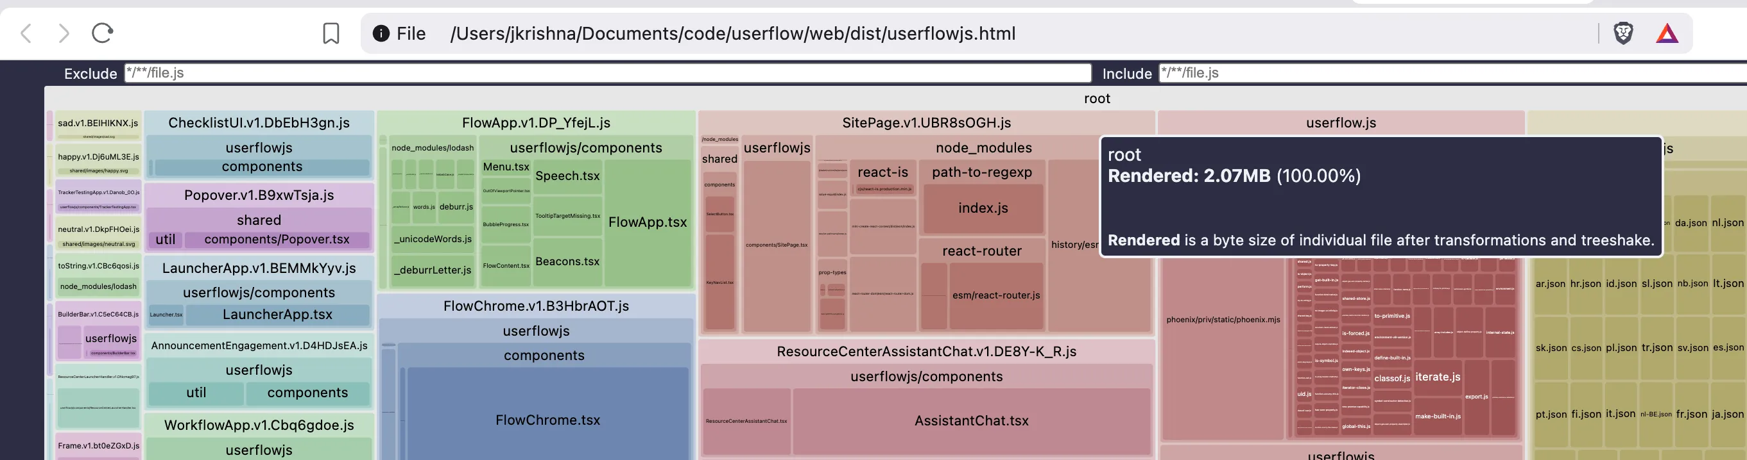The width and height of the screenshot is (1747, 460).
Task: Click the components/Popover.tsx tile
Action: coord(277,239)
